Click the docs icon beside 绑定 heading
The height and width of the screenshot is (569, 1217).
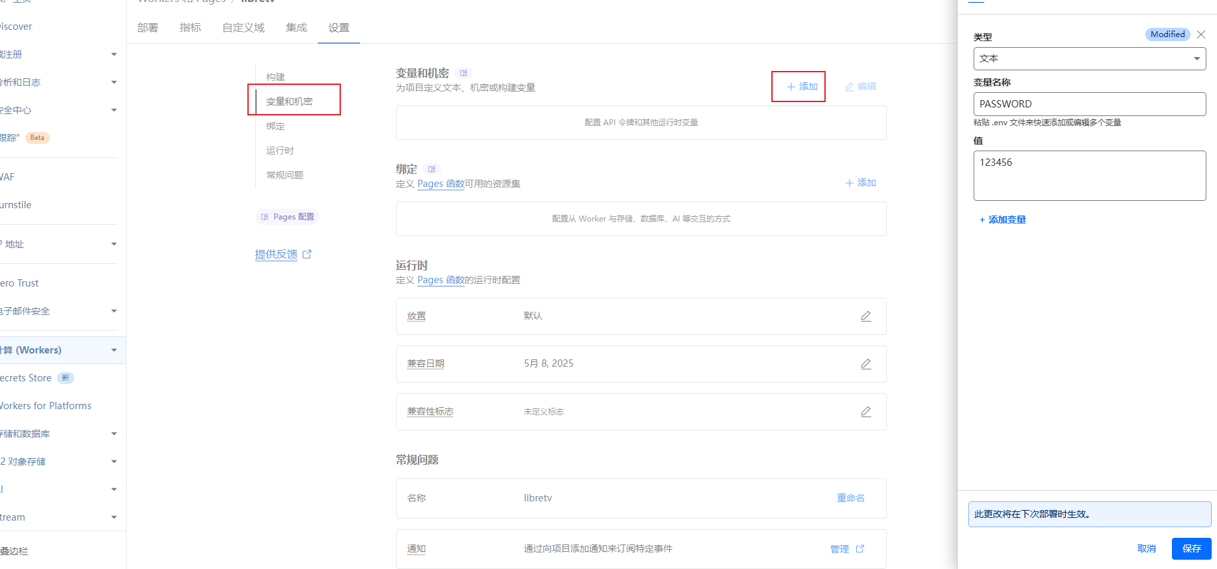432,169
